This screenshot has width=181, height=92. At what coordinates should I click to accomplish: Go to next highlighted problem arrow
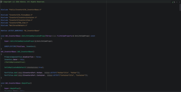pyautogui.click(x=179, y=2)
